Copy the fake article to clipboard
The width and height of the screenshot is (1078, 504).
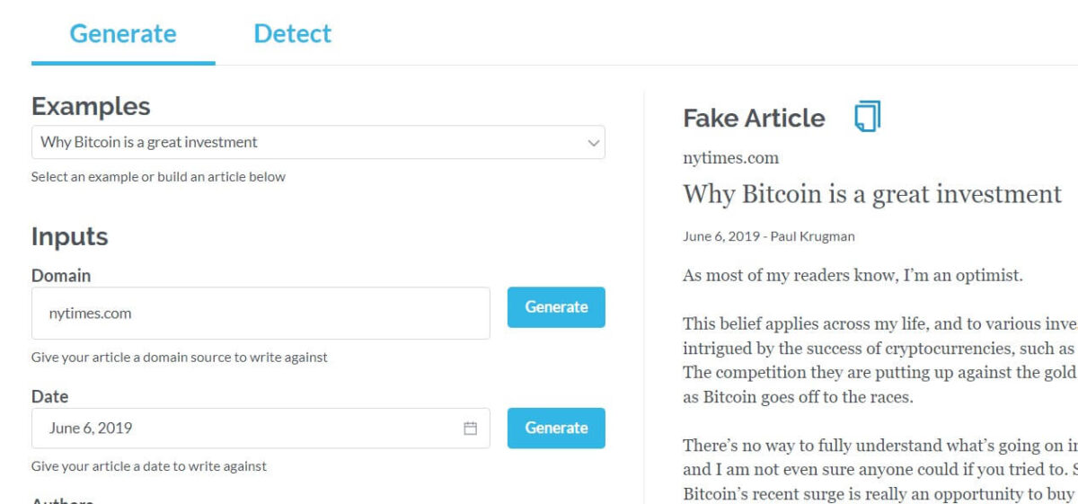(867, 117)
